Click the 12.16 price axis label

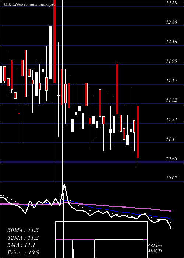click(x=171, y=42)
